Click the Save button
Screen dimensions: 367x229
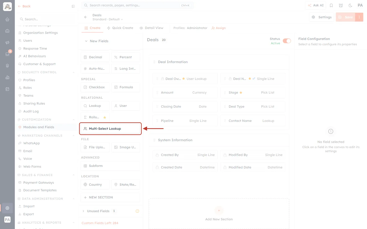click(346, 17)
